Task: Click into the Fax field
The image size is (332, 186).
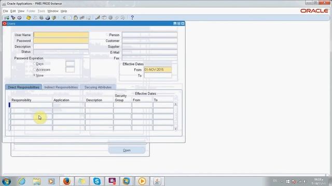Action: (149, 58)
